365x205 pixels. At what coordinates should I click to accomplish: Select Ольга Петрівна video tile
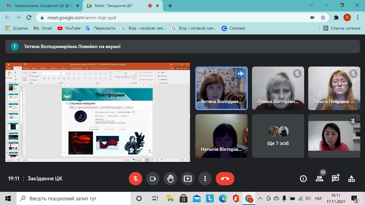[334, 88]
